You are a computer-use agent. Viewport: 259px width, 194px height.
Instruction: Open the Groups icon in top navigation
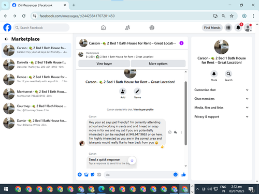pyautogui.click(x=152, y=27)
